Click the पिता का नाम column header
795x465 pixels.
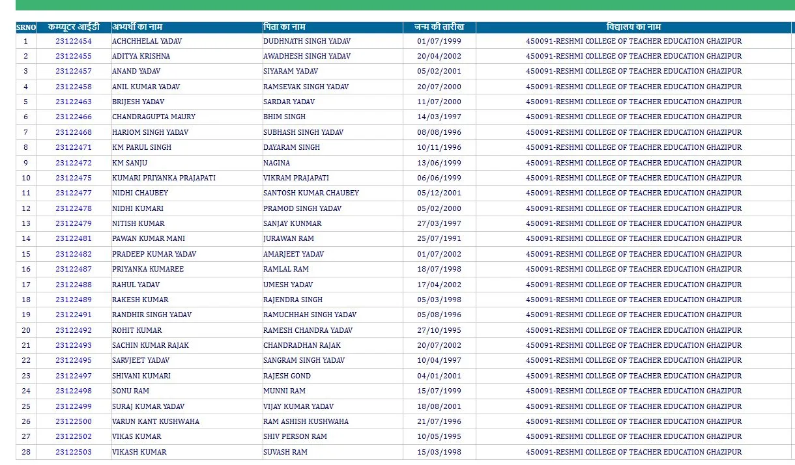pyautogui.click(x=284, y=27)
